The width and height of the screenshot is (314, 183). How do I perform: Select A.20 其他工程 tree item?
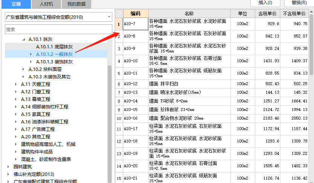[36, 137]
